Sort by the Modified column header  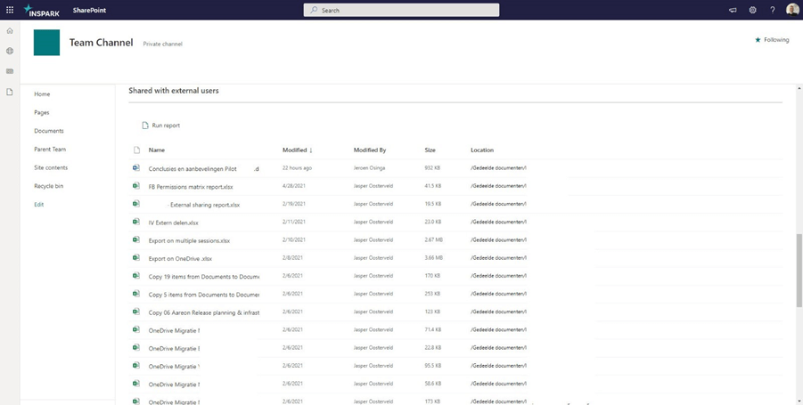297,150
